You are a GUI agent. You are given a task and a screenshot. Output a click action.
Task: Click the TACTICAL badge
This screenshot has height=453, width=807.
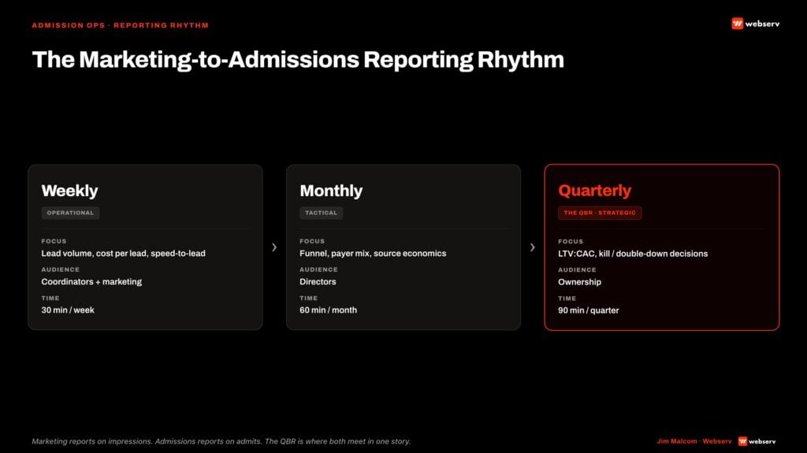322,213
